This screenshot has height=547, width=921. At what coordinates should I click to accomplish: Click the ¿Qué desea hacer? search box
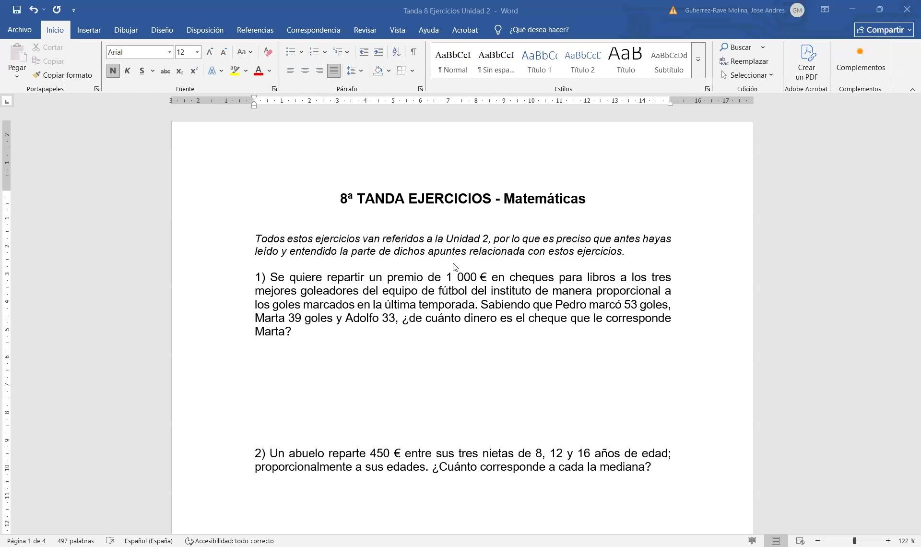[x=539, y=30]
